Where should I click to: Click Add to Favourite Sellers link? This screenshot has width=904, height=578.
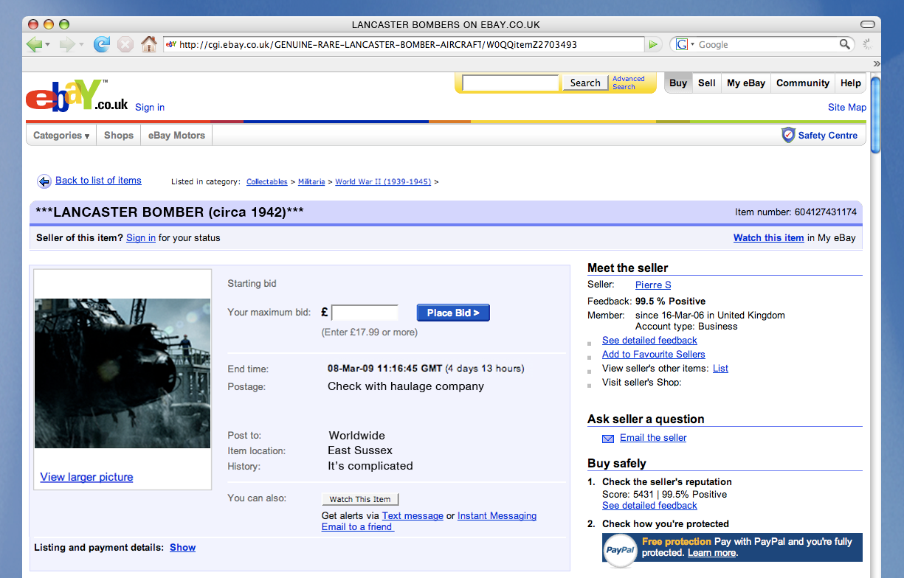(654, 355)
